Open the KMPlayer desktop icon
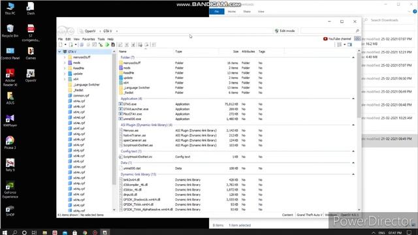418x235 pixels. point(10,120)
